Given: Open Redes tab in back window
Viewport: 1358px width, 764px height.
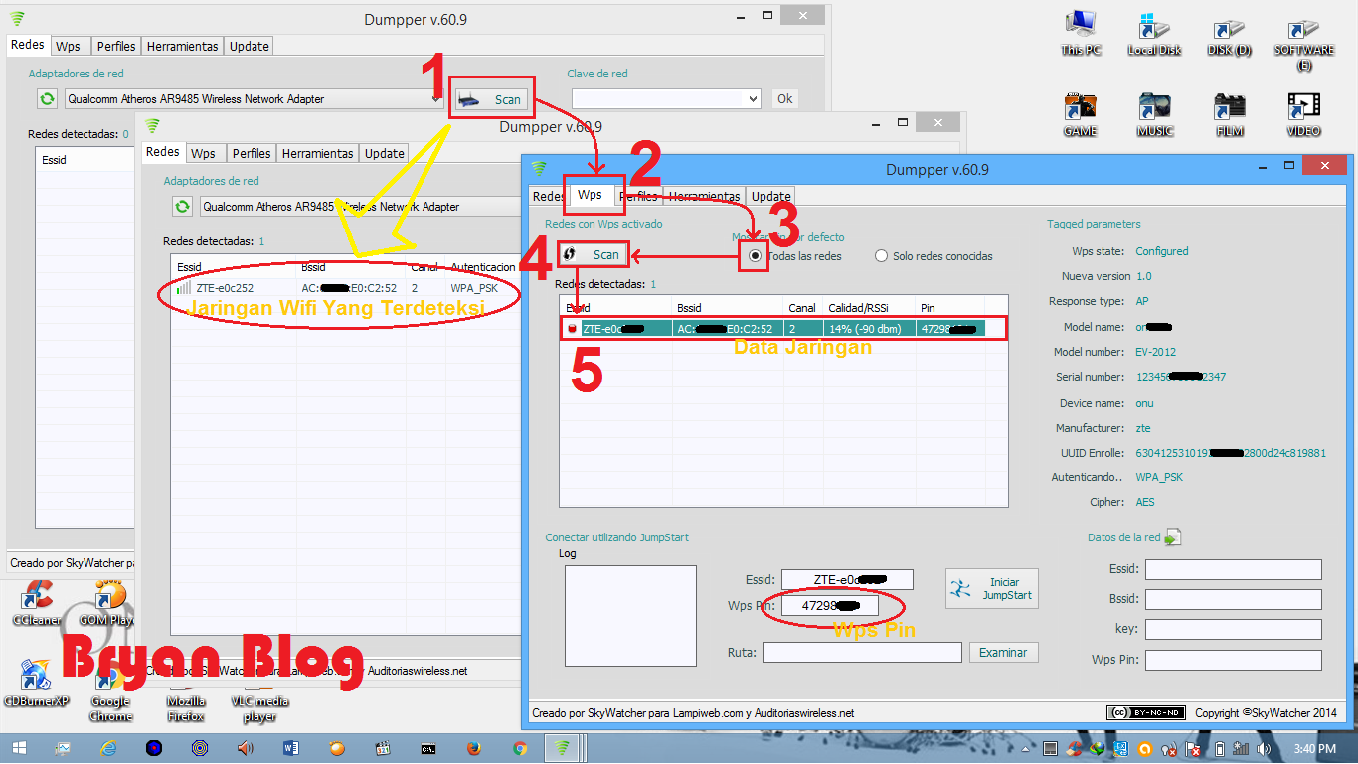Looking at the screenshot, I should 28,45.
